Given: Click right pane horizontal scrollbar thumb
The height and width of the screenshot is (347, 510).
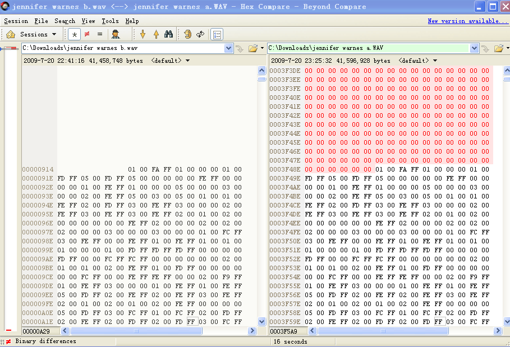Looking at the screenshot, I should point(383,331).
